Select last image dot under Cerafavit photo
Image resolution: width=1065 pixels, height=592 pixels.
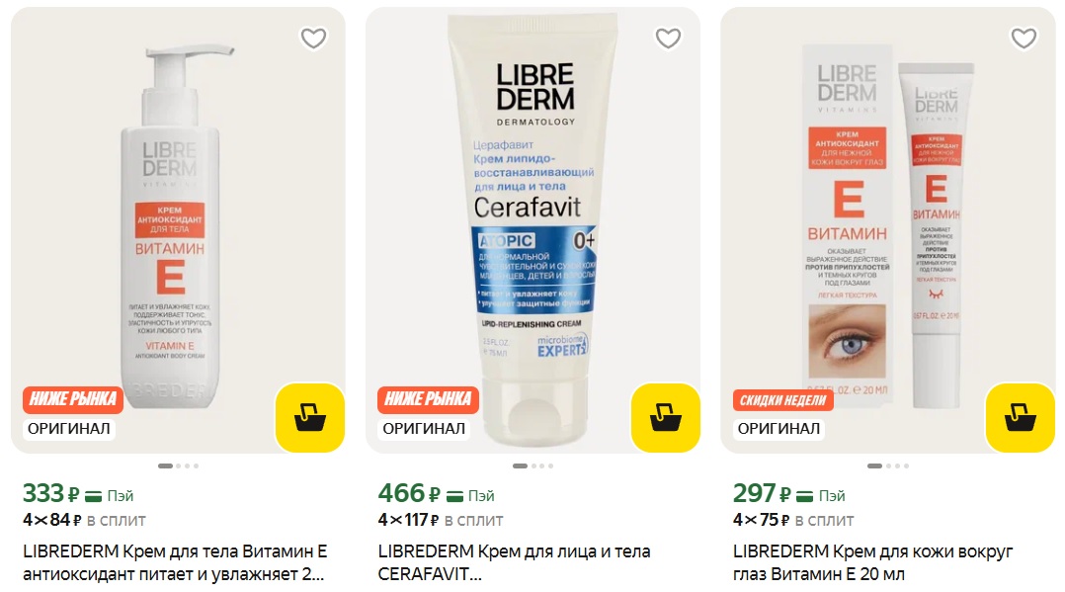551,465
